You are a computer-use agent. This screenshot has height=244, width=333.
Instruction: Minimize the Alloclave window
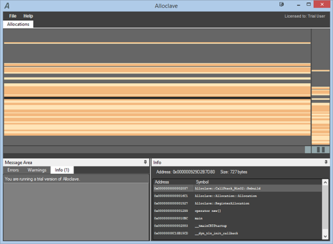[298, 4]
